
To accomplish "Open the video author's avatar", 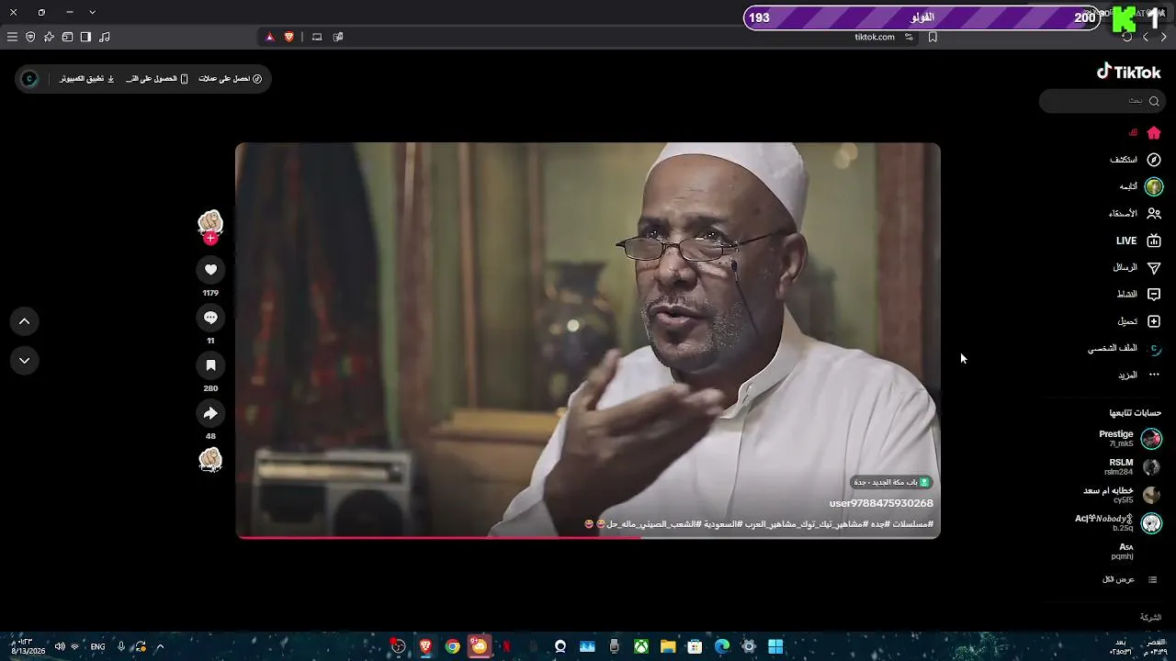I will click(x=210, y=221).
